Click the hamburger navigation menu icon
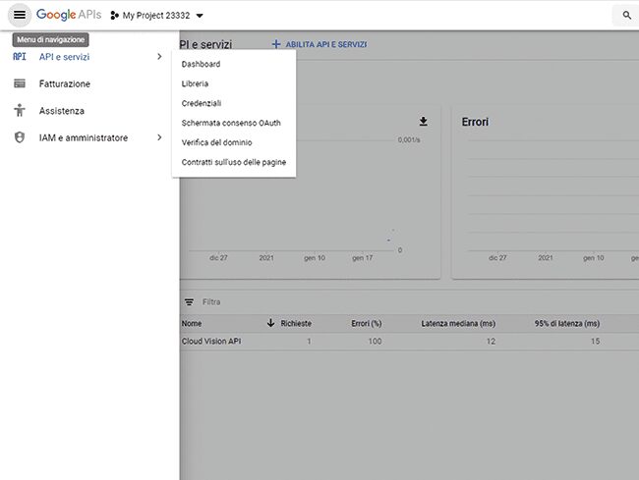Image resolution: width=639 pixels, height=480 pixels. [x=20, y=15]
